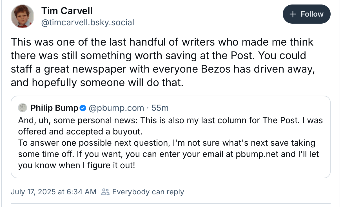Image resolution: width=343 pixels, height=207 pixels.
Task: Click the Tim Carvell display name
Action: [x=67, y=11]
